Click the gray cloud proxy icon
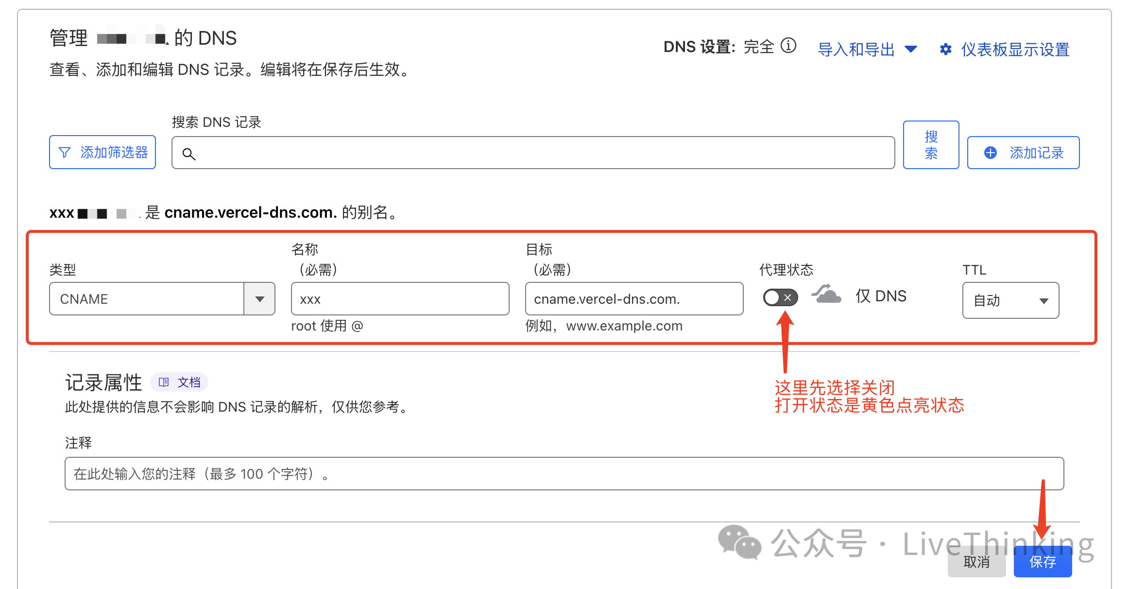 [826, 294]
